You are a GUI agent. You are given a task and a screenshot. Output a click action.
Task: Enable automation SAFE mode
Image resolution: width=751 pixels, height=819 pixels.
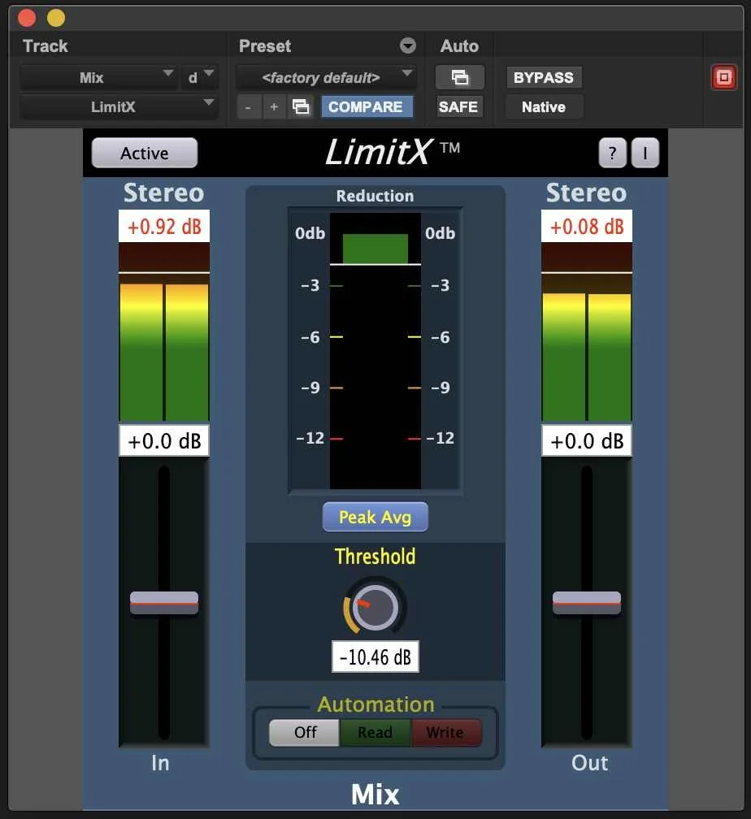coord(458,107)
